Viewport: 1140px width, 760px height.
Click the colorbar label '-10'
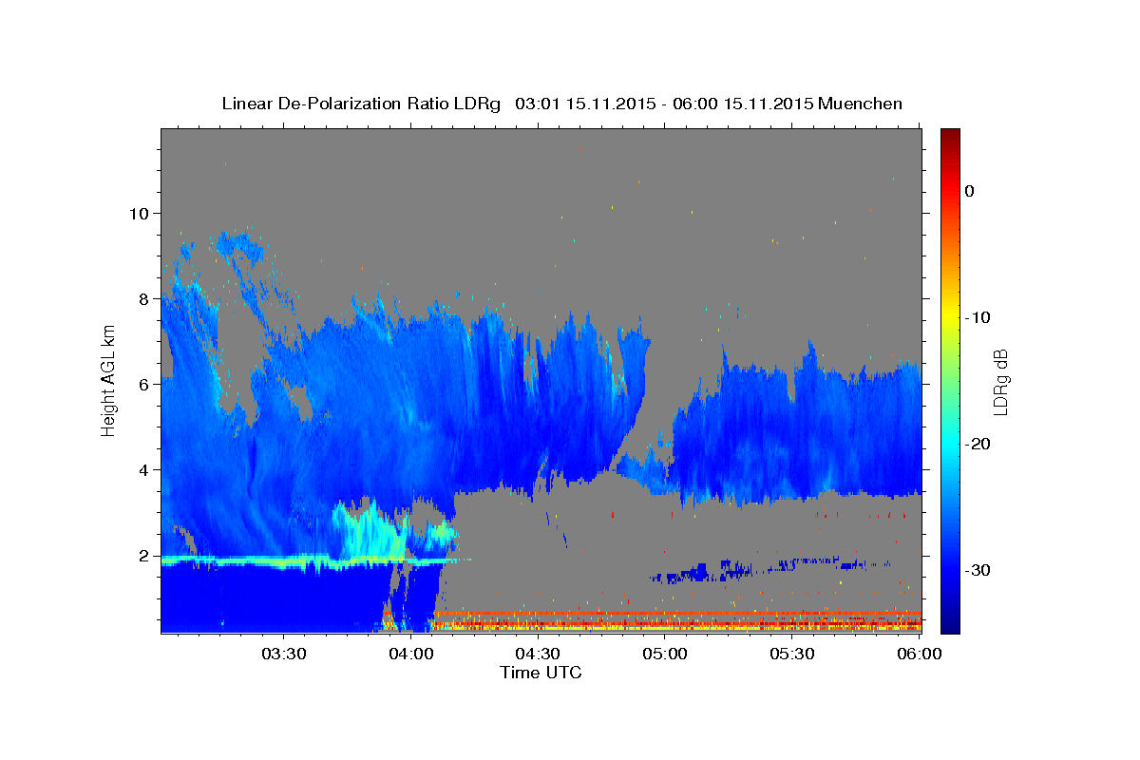(x=978, y=317)
